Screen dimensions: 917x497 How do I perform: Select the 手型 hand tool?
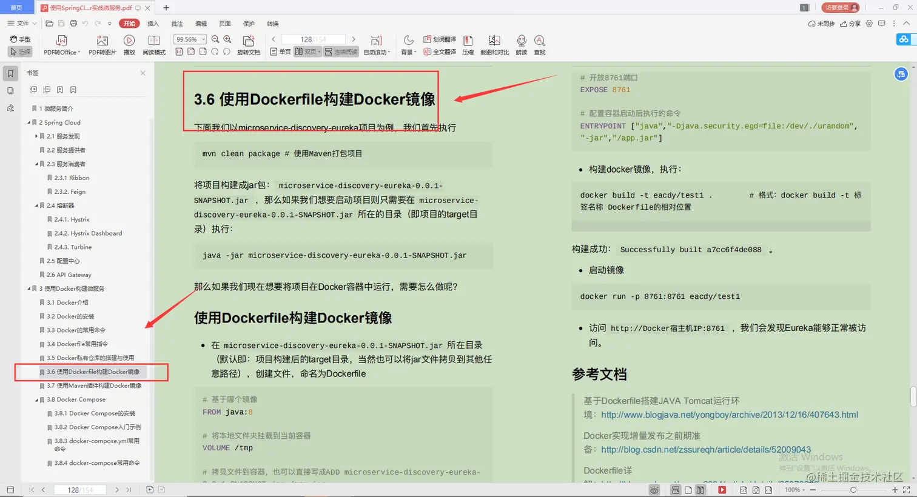(19, 39)
